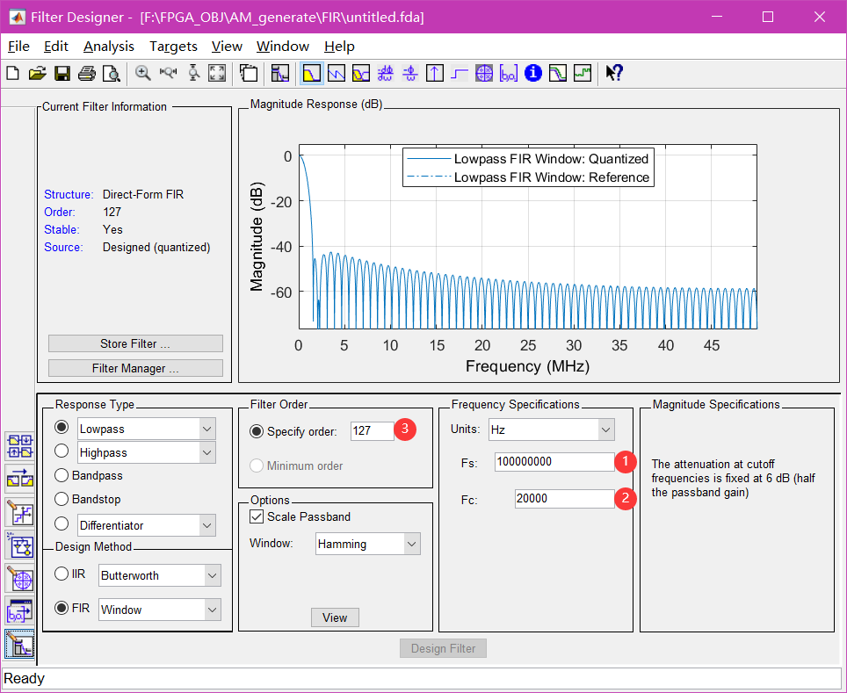Show Group Delay response
Image resolution: width=847 pixels, height=693 pixels.
point(385,73)
